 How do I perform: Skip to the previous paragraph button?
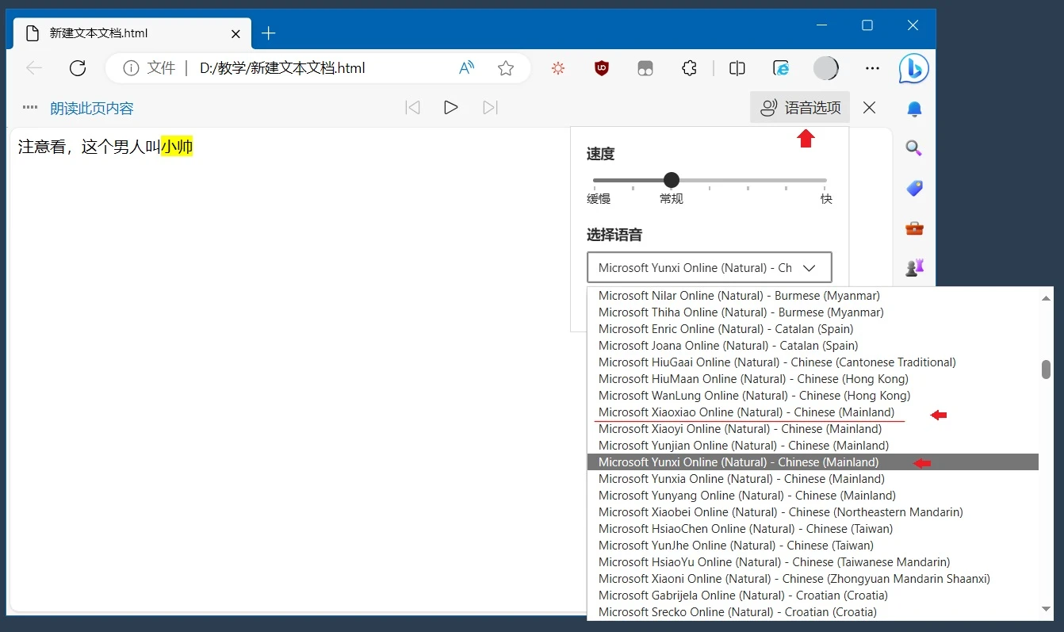tap(412, 108)
